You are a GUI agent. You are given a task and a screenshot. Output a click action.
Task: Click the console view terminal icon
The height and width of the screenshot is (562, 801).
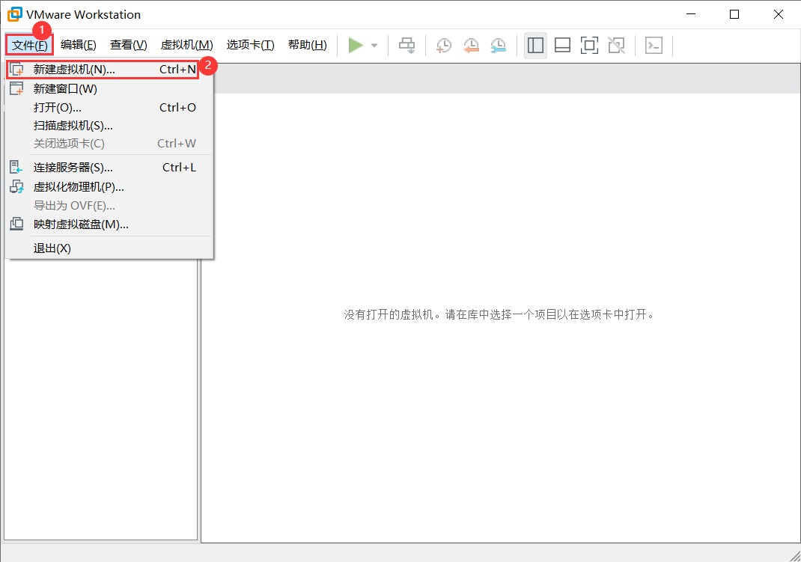point(654,46)
